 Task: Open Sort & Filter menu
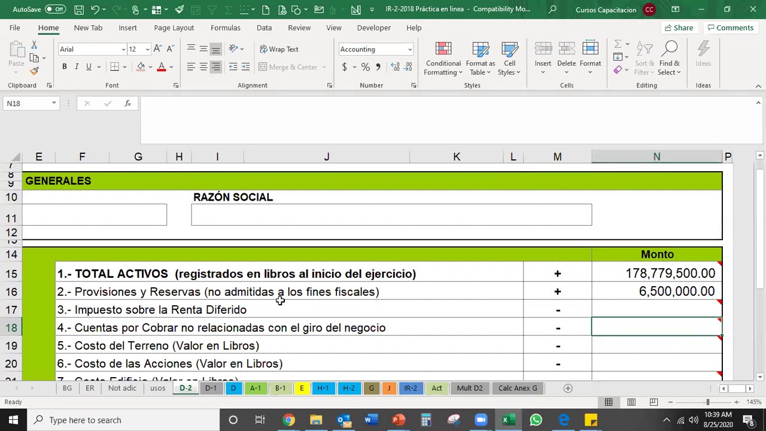coord(645,59)
